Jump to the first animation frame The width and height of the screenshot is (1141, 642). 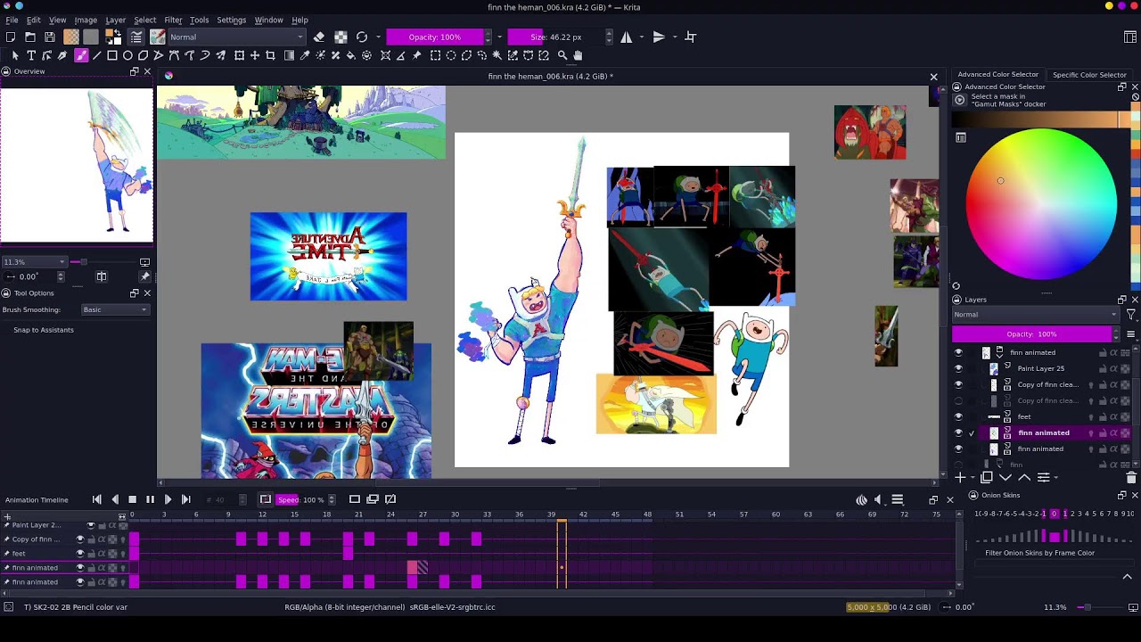97,500
